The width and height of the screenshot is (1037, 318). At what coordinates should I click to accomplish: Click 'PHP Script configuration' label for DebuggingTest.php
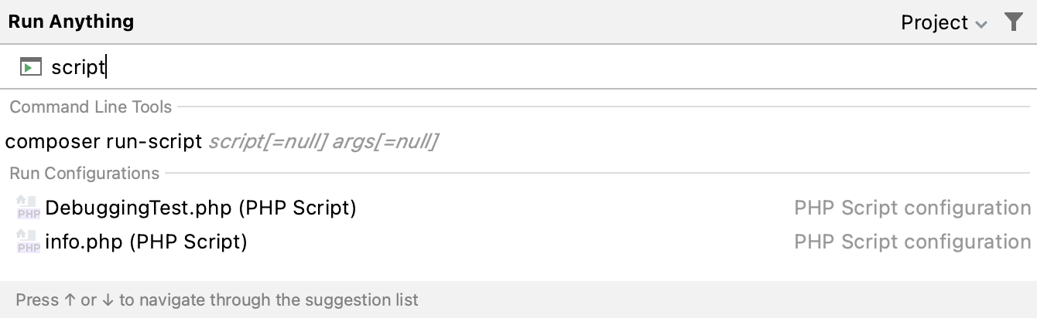click(912, 208)
